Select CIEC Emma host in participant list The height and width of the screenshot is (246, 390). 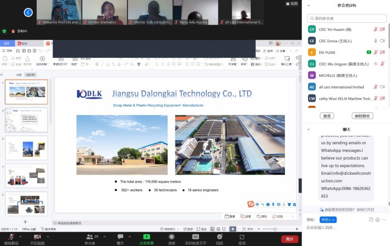click(347, 41)
